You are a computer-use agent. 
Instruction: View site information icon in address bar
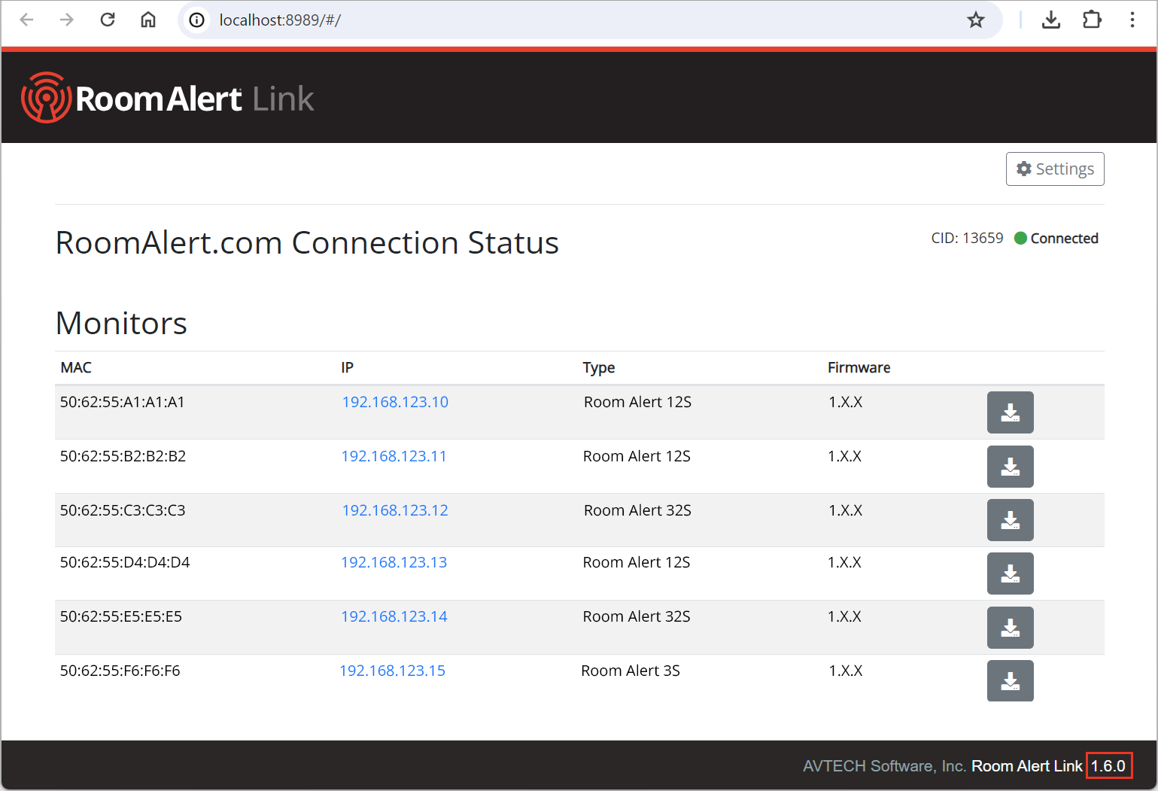coord(197,20)
